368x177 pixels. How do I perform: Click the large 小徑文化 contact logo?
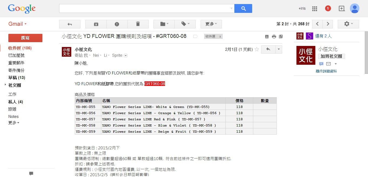coord(306,55)
